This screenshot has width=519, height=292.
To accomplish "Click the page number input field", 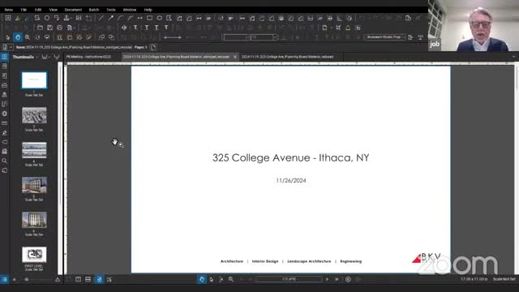I will tap(289, 279).
